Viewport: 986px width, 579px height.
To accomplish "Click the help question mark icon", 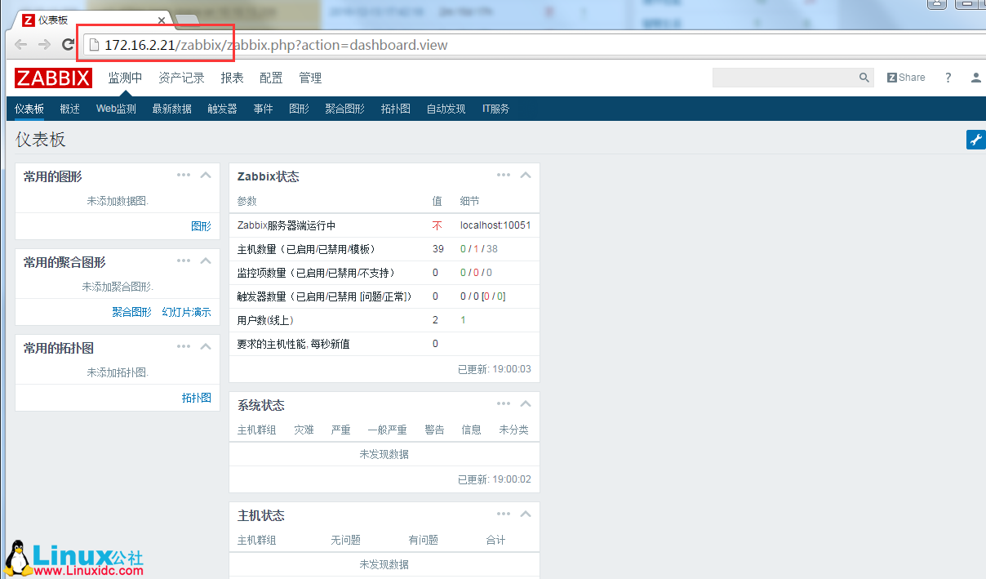I will click(x=948, y=77).
